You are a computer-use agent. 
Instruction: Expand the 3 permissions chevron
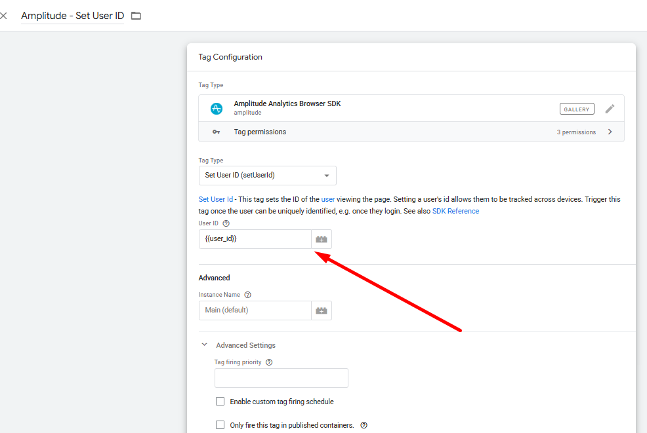click(610, 132)
